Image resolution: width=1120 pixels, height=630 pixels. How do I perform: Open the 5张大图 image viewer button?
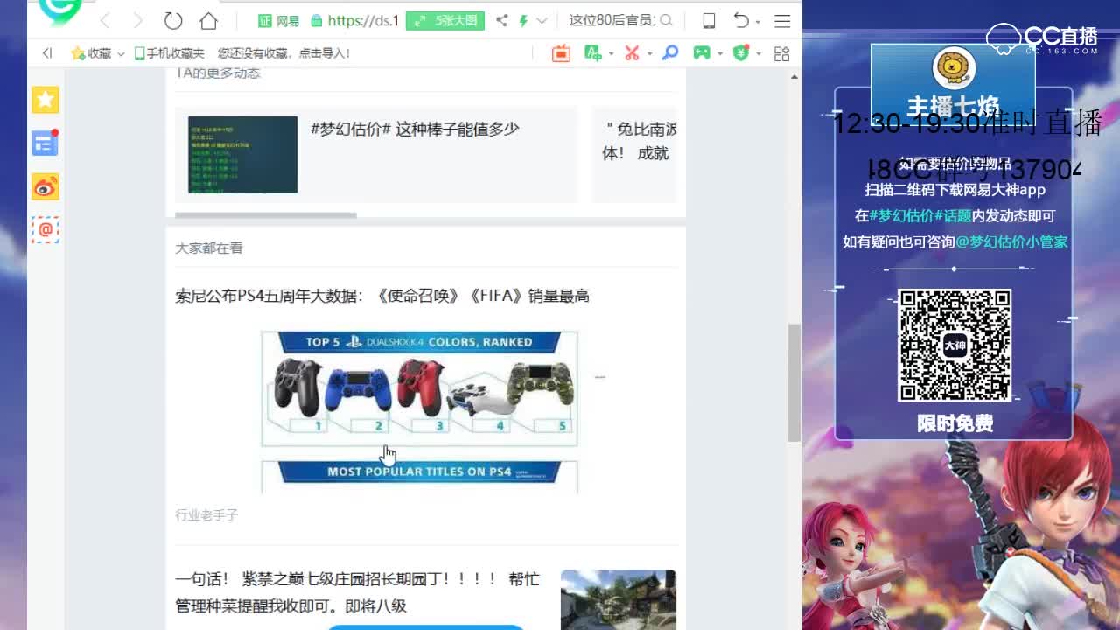pos(445,20)
